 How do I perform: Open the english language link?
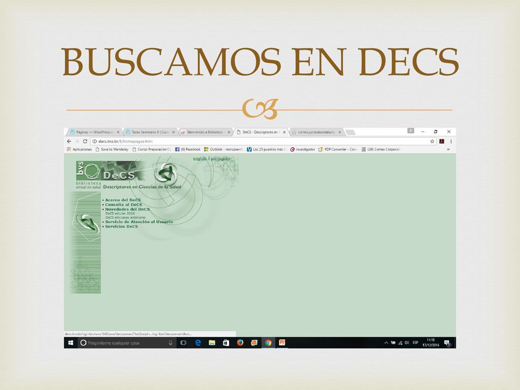point(200,158)
